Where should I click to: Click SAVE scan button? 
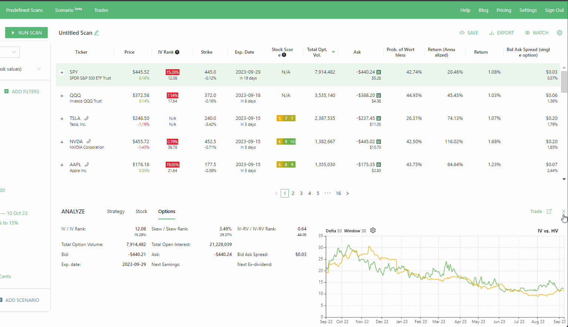(x=469, y=33)
